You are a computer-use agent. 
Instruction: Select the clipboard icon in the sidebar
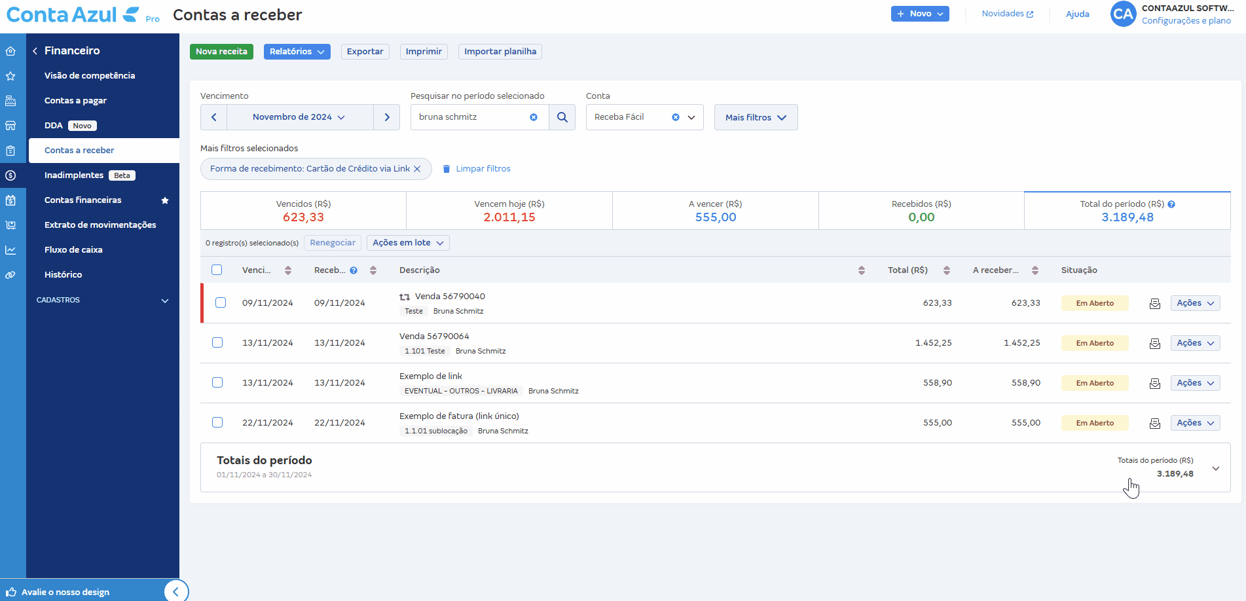[x=12, y=150]
